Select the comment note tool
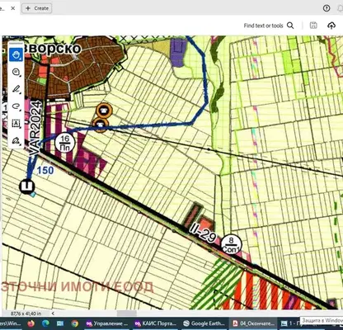 16,72
